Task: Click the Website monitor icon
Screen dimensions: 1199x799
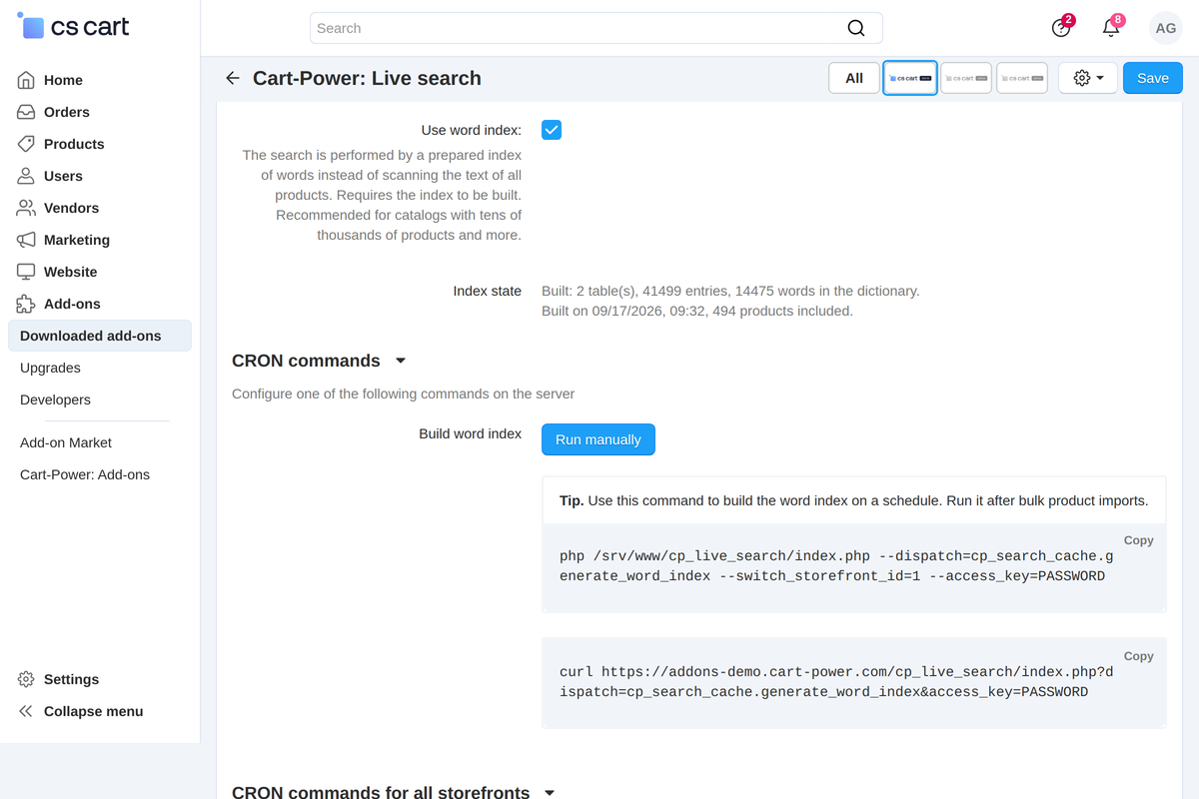Action: coord(26,272)
